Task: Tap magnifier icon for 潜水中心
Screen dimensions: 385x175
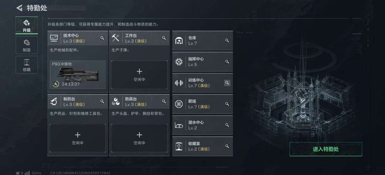Action: click(x=227, y=125)
